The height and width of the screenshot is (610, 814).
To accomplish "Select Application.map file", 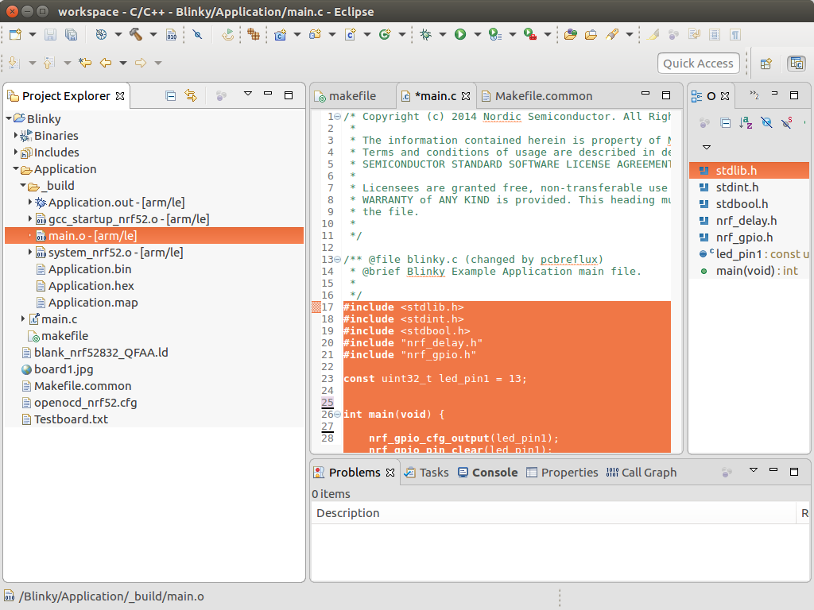I will [x=93, y=303].
